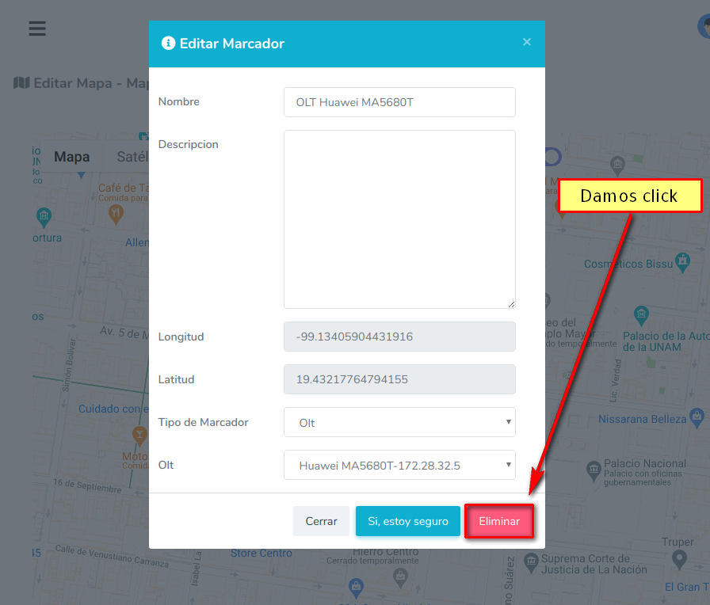Viewport: 710px width, 605px height.
Task: Click the user avatar icon
Action: point(704,27)
